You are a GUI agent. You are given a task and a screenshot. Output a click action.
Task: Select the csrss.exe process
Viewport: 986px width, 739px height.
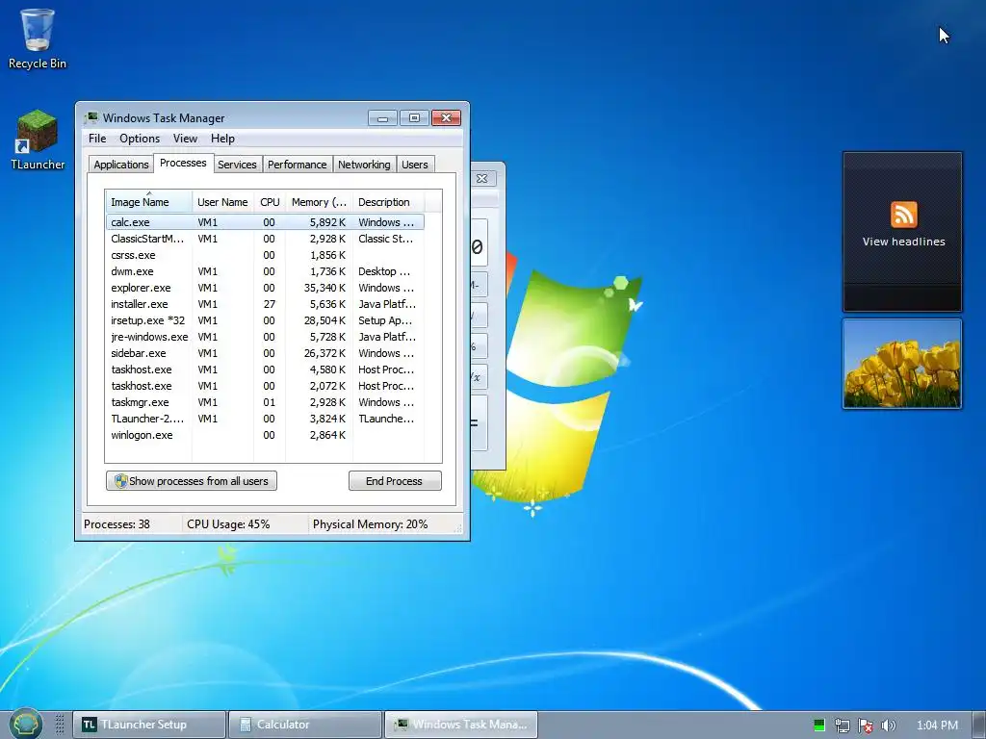tap(265, 254)
